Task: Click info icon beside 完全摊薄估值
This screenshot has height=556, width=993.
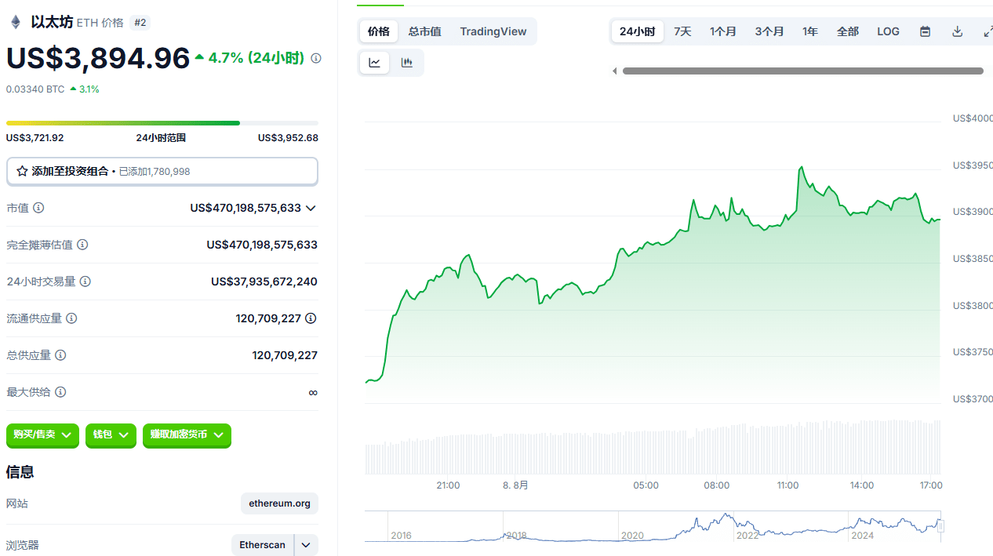Action: click(x=82, y=245)
